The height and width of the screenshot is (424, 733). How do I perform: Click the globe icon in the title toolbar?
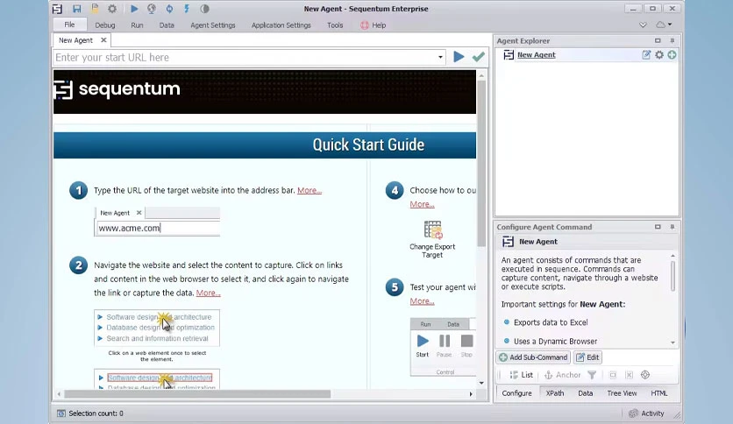click(152, 9)
